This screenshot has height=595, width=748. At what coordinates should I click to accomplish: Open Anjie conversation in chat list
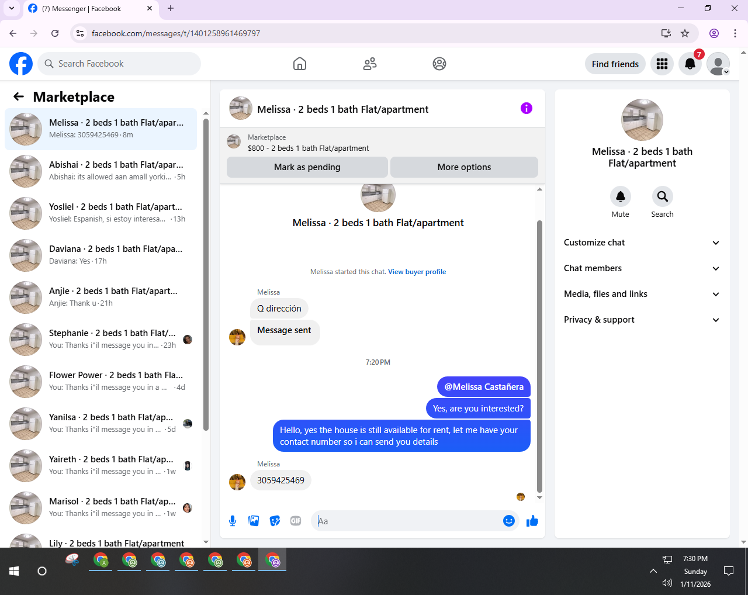[x=101, y=297]
